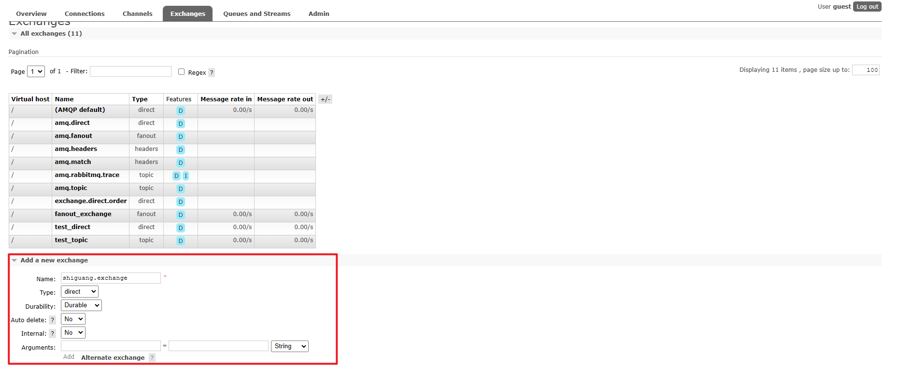Open the amq.headers exchange
This screenshot has height=368, width=898.
pos(76,149)
